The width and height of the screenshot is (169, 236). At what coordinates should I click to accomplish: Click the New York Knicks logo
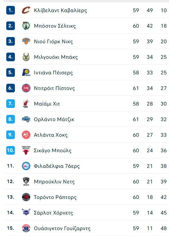tap(26, 41)
